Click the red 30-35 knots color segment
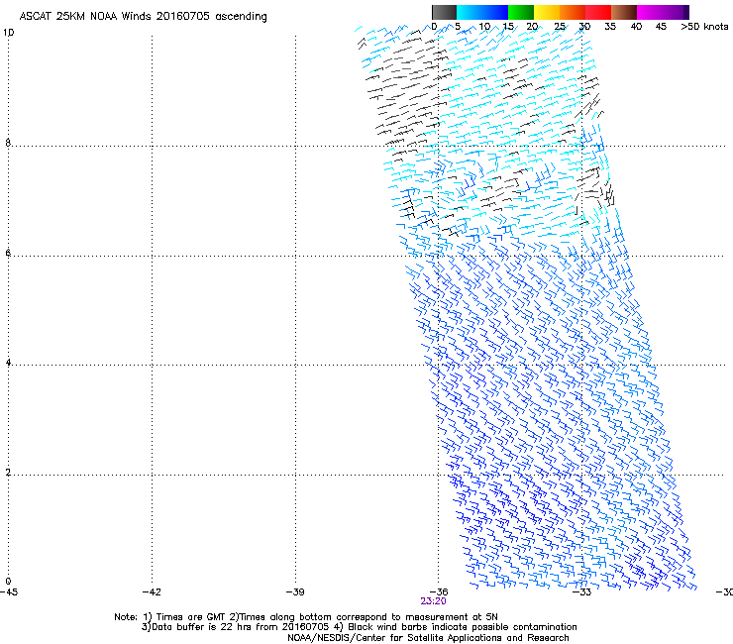This screenshot has width=733, height=644. [598, 12]
